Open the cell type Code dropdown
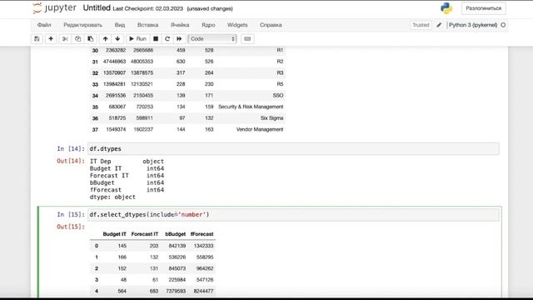 point(212,39)
